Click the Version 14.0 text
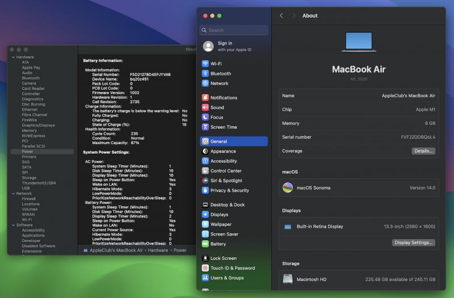 (x=422, y=188)
